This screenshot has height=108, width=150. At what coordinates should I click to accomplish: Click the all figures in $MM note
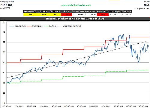[143, 8]
